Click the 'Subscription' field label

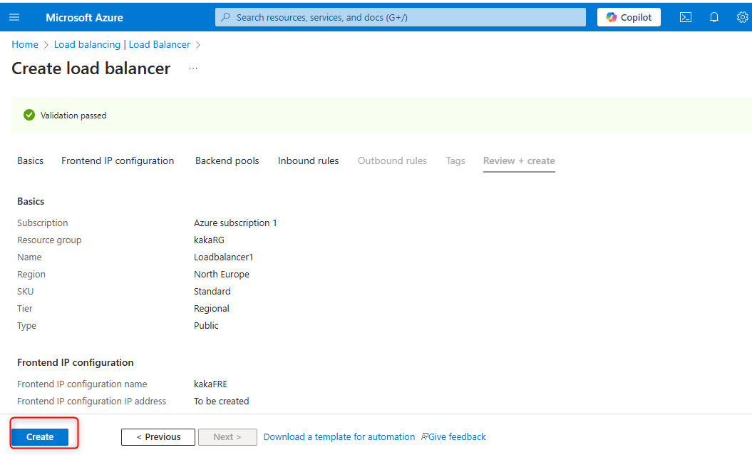43,223
